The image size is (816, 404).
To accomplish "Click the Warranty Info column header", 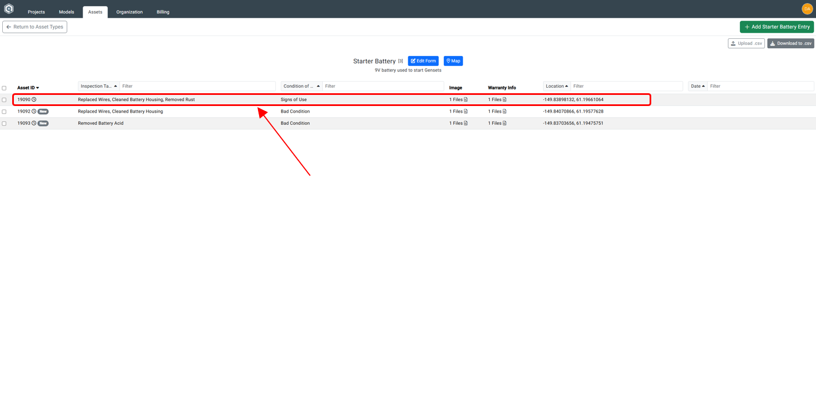I will [x=502, y=88].
